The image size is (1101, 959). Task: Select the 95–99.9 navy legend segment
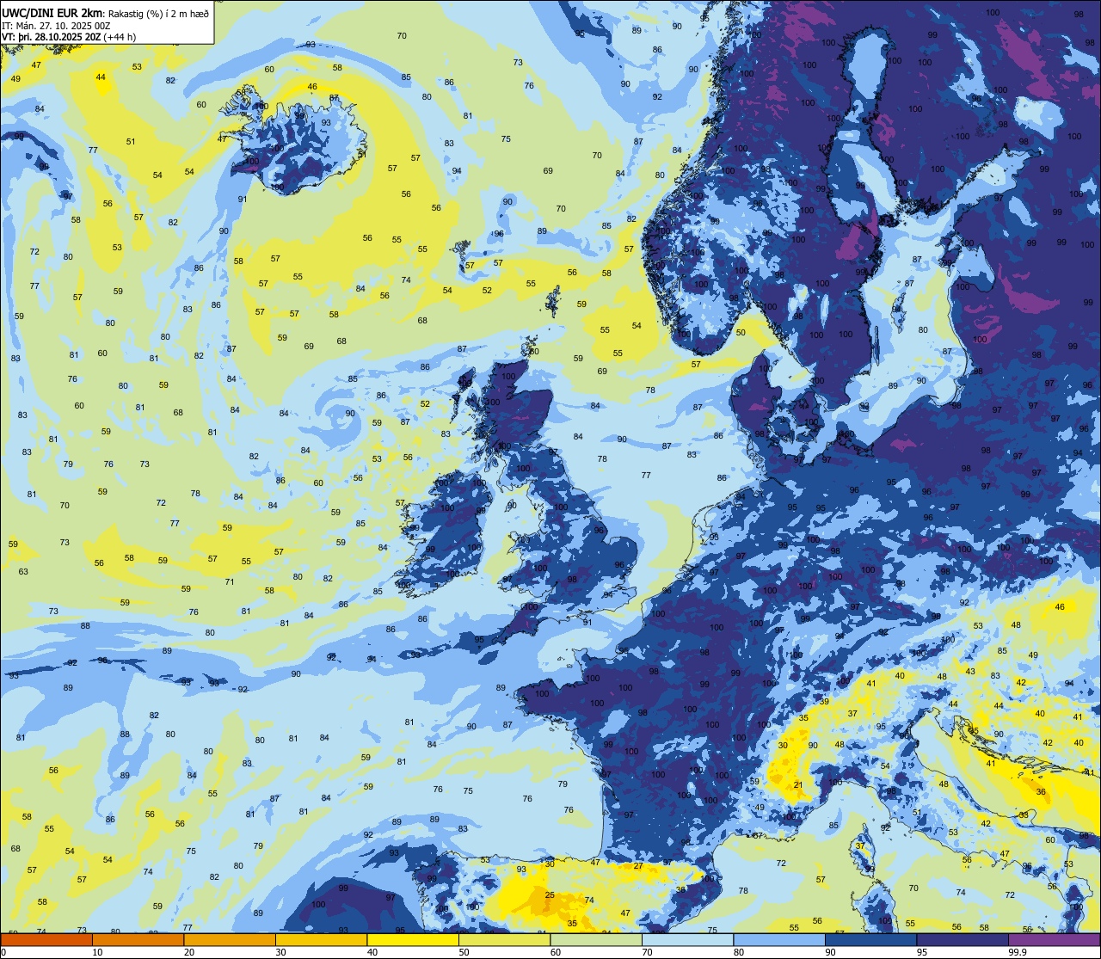click(x=963, y=939)
